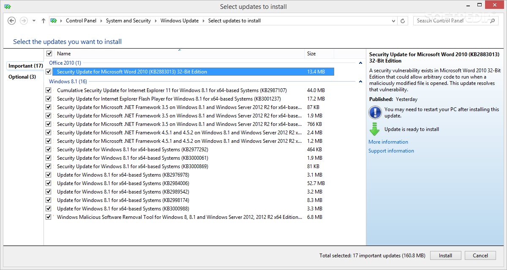Image resolution: width=507 pixels, height=270 pixels.
Task: Collapse the Office 2010 group using its chevron
Action: point(360,63)
